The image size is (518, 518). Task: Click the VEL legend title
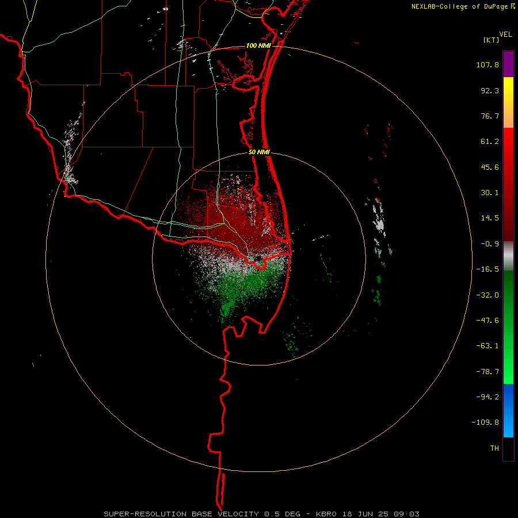505,35
